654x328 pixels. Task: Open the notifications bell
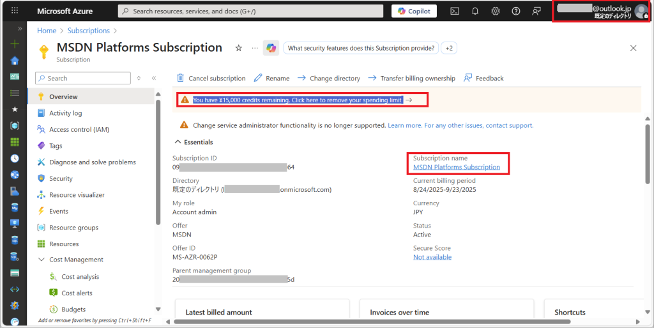(475, 11)
